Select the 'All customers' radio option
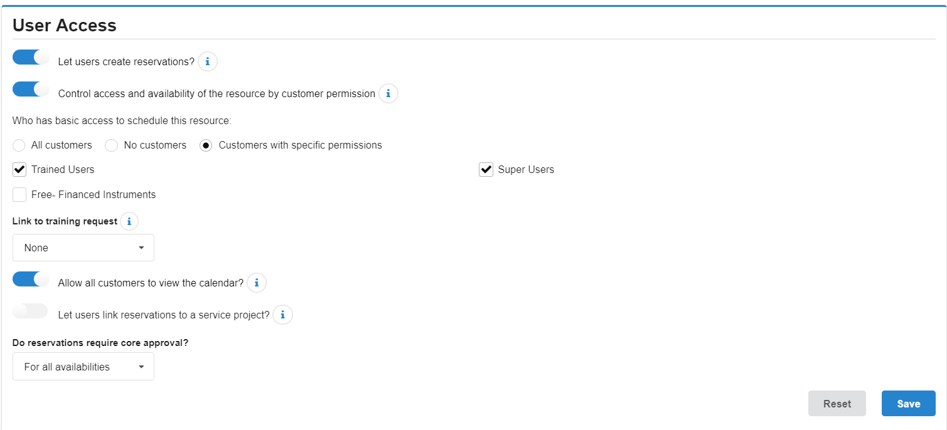The height and width of the screenshot is (430, 947). (x=19, y=145)
